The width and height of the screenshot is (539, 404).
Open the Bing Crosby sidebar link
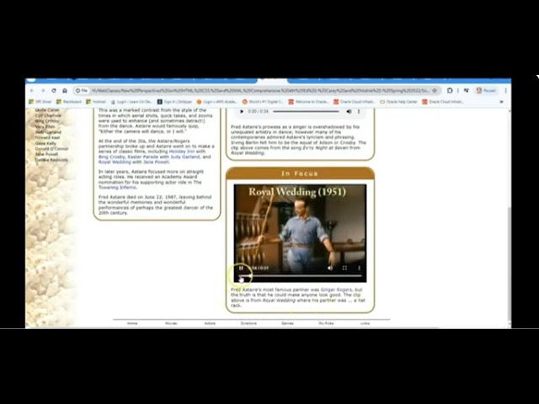pos(47,121)
